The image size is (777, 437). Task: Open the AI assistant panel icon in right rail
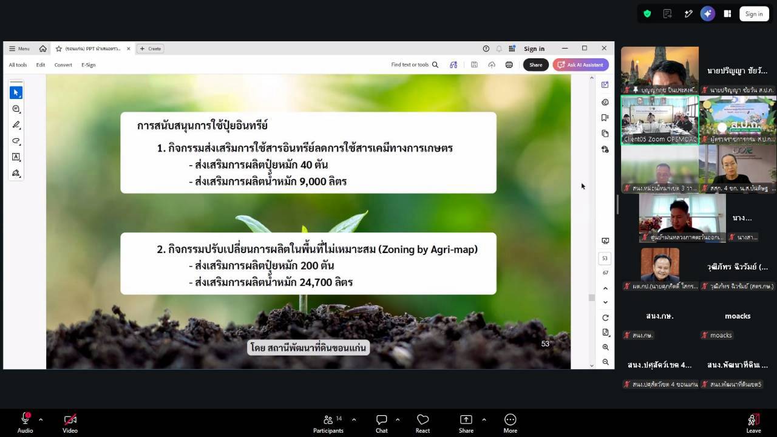point(605,85)
